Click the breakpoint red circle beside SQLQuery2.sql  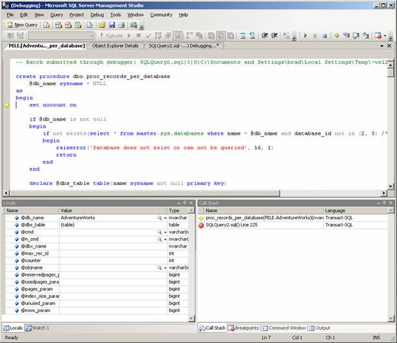pyautogui.click(x=200, y=226)
